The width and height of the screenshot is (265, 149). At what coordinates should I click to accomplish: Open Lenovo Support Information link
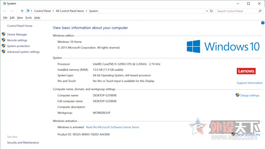(x=249, y=83)
